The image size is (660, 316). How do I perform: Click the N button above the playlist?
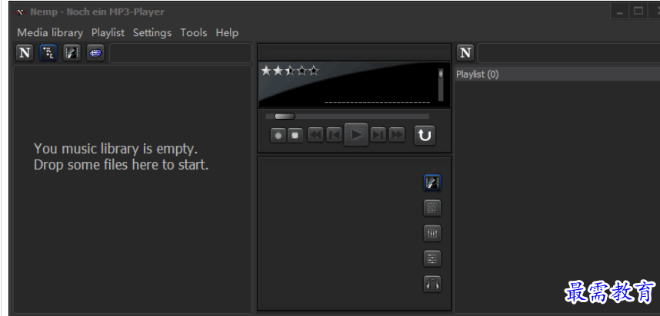click(465, 53)
